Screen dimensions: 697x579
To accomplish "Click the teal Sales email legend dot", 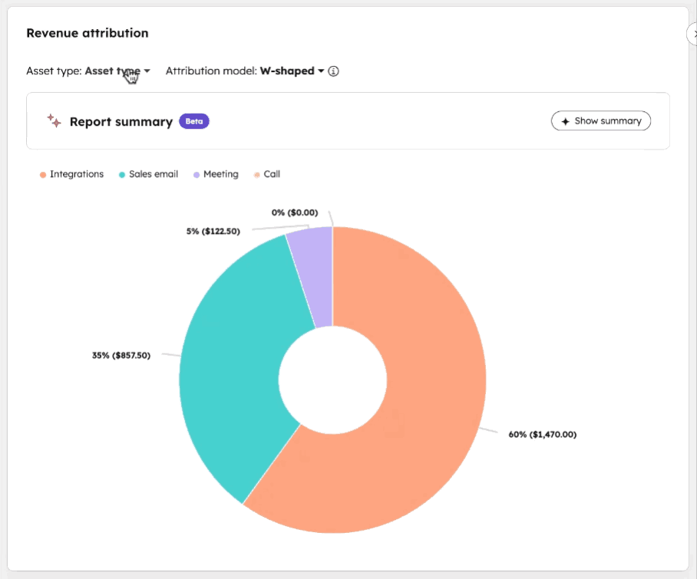I will 122,175.
